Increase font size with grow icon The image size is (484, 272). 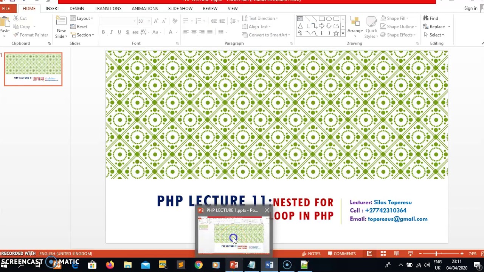point(156,21)
